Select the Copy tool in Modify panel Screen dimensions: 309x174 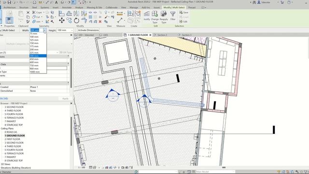(69, 20)
